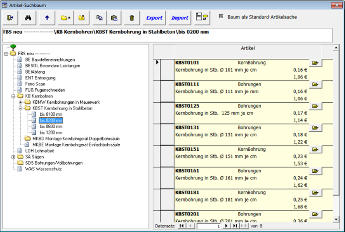Create new folder with folder-star icon

tap(66, 18)
